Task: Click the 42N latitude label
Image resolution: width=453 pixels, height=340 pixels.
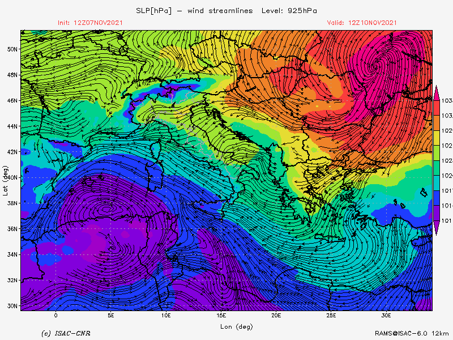Action: tap(12, 152)
